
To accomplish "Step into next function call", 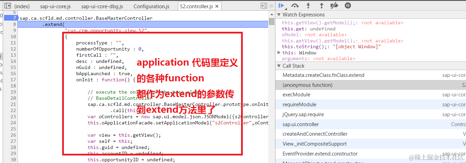I will click(x=308, y=5).
